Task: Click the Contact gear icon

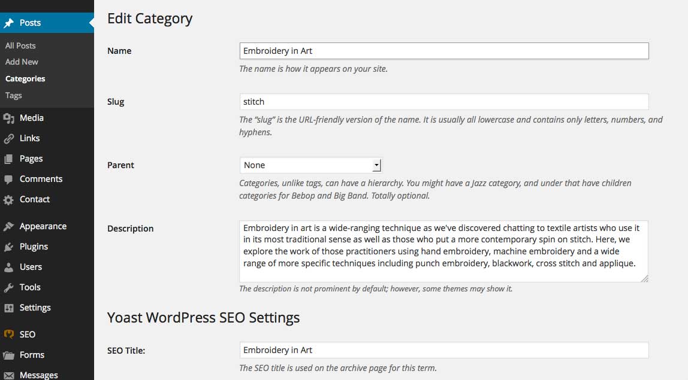Action: tap(9, 200)
